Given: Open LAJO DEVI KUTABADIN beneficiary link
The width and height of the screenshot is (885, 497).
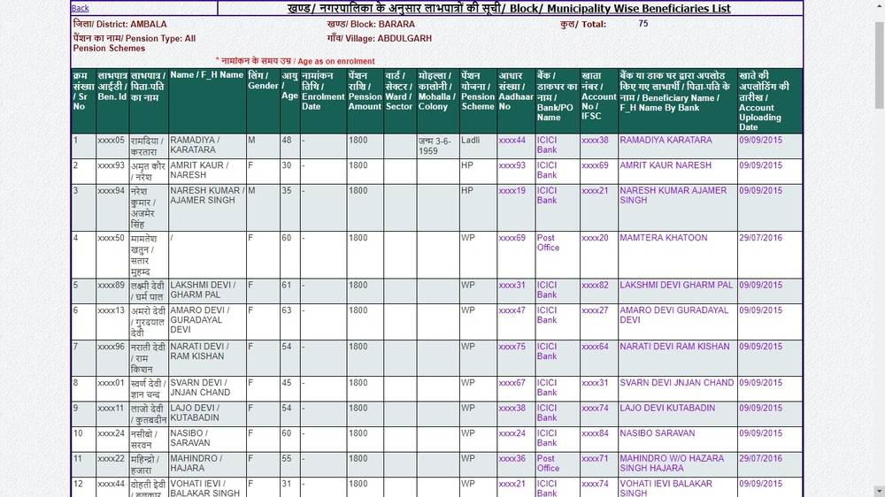Looking at the screenshot, I should click(667, 408).
